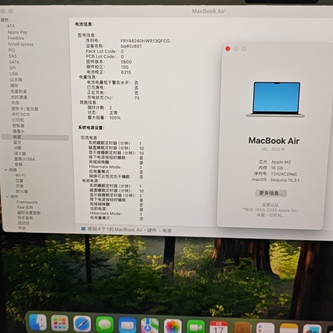The height and width of the screenshot is (333, 333).
Task: Open the Messages app in the Dock
Action: point(104,324)
